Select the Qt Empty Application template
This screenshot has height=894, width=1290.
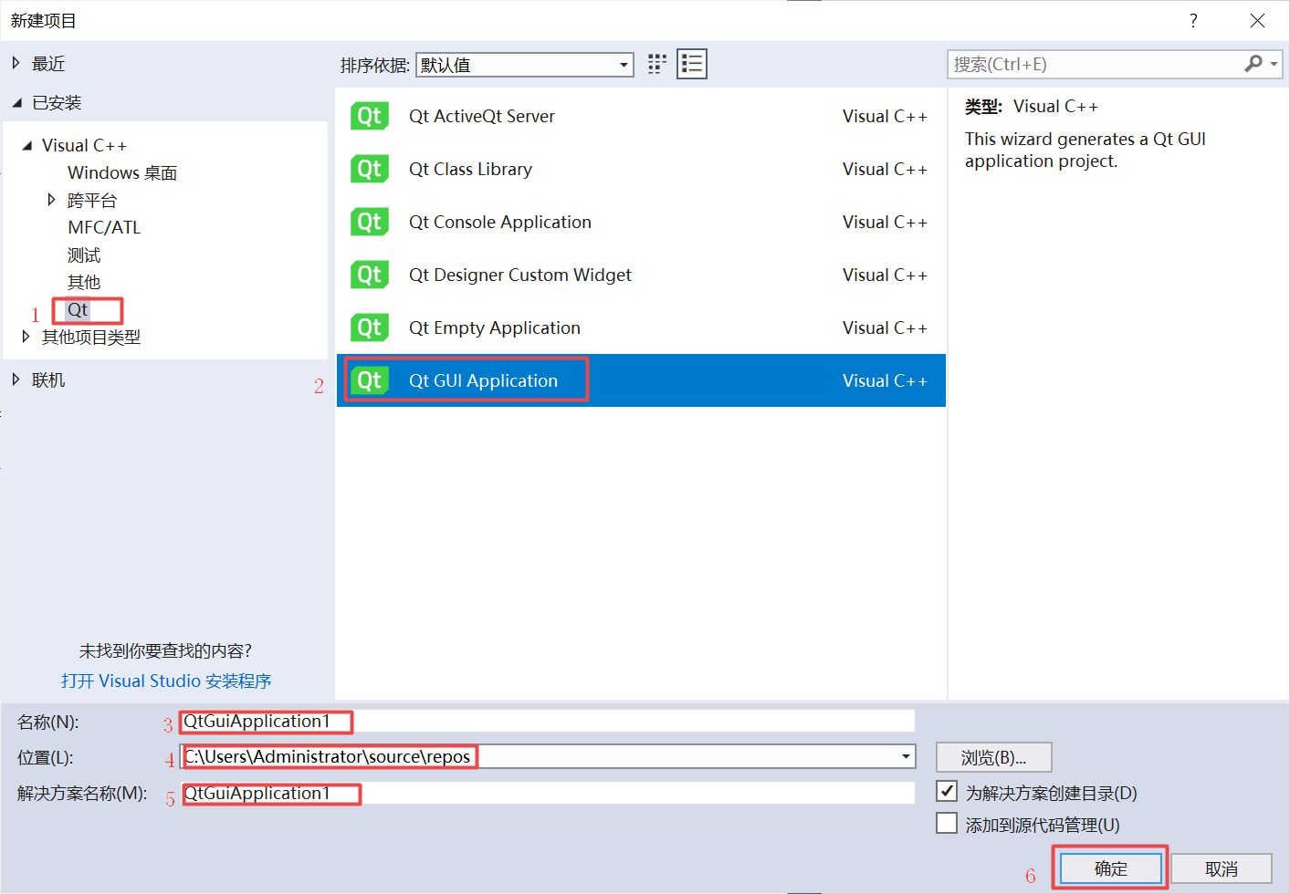(494, 327)
